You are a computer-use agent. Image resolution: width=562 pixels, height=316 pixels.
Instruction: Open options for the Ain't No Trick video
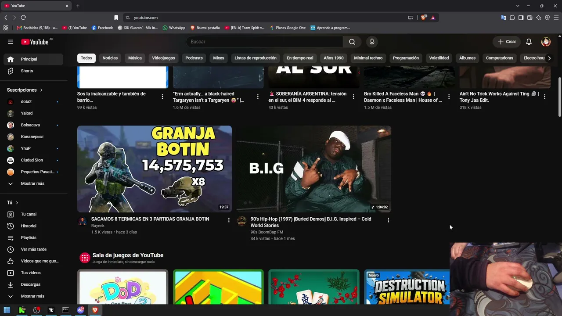tap(544, 97)
